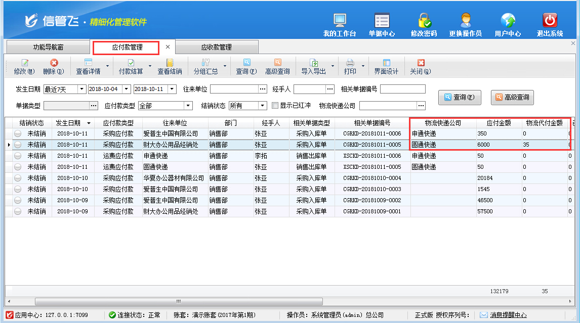Expand the 结销状态 dropdown
Screen dimensions: 580x323
tap(262, 106)
